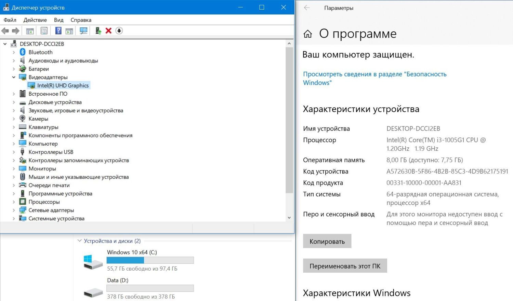
Task: Expand the Bluetooth category
Action: (14, 52)
